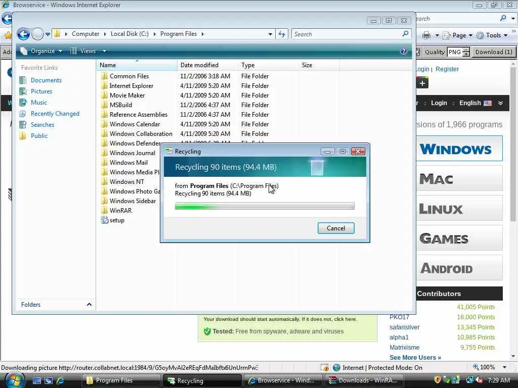Select Computer in the breadcrumb path

[85, 34]
